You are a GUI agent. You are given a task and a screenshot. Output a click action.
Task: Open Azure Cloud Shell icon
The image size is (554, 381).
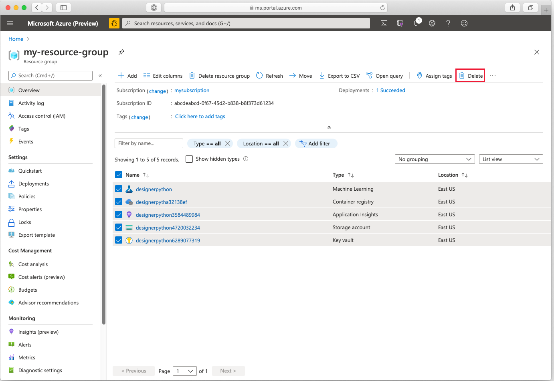click(x=384, y=23)
